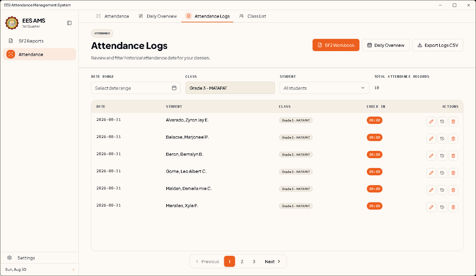Delete the record for Maldan, Daniella mie C.
Viewport: 476px width, 276px height.
click(453, 190)
